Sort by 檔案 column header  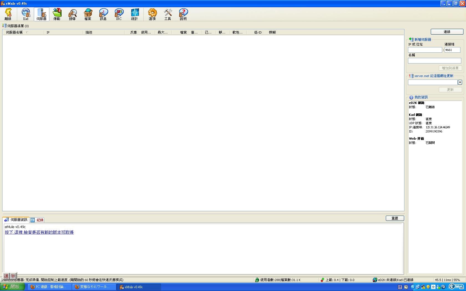180,32
